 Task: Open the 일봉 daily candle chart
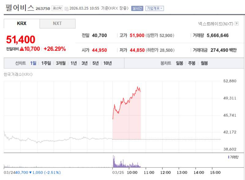[179, 63]
